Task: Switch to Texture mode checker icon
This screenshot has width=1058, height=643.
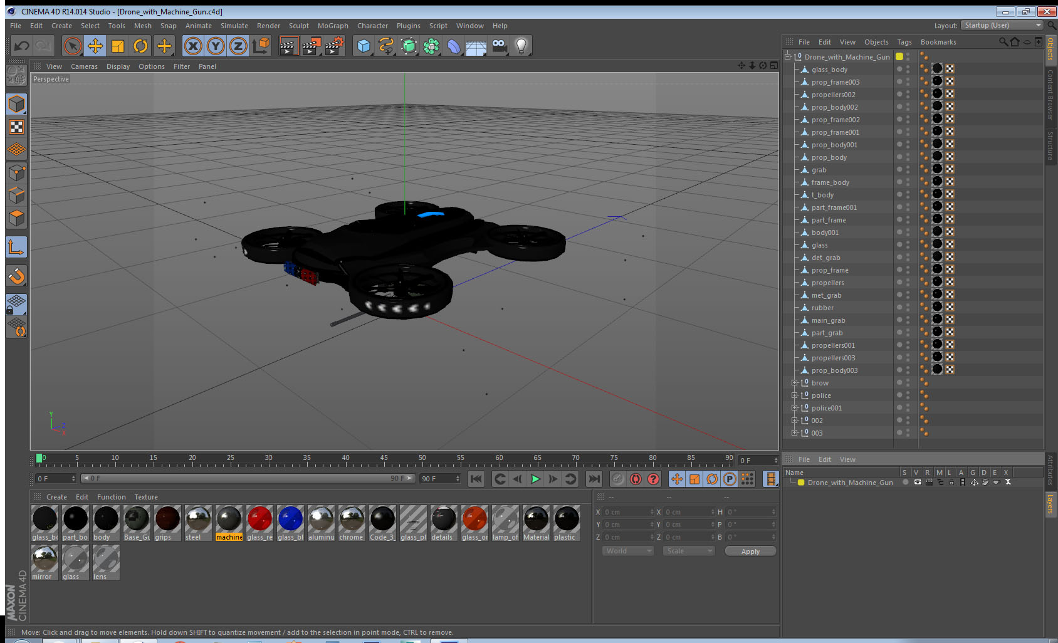Action: click(x=16, y=127)
